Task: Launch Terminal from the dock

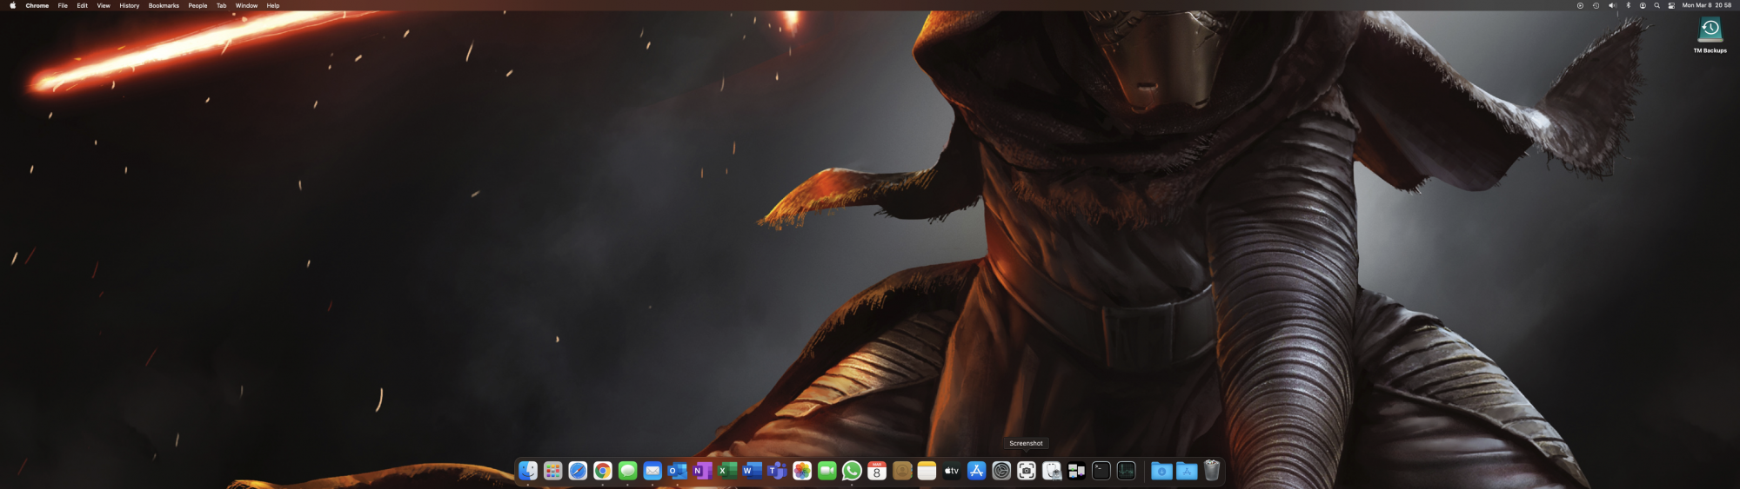Action: click(1101, 471)
